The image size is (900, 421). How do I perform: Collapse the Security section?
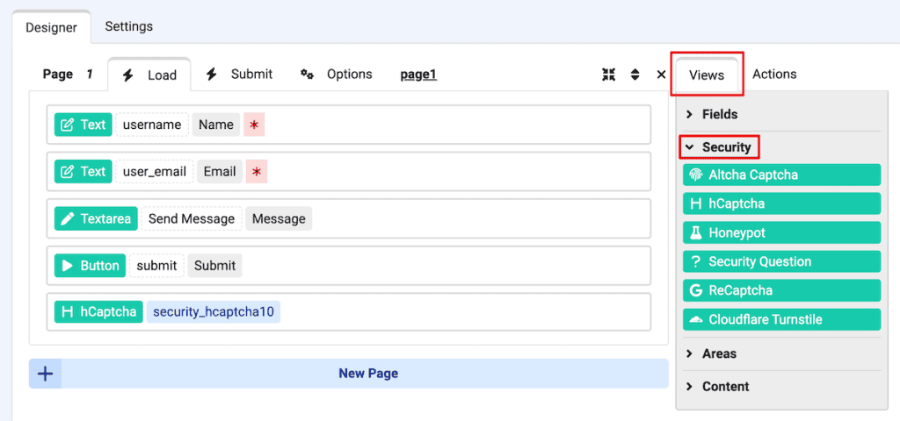click(x=718, y=147)
